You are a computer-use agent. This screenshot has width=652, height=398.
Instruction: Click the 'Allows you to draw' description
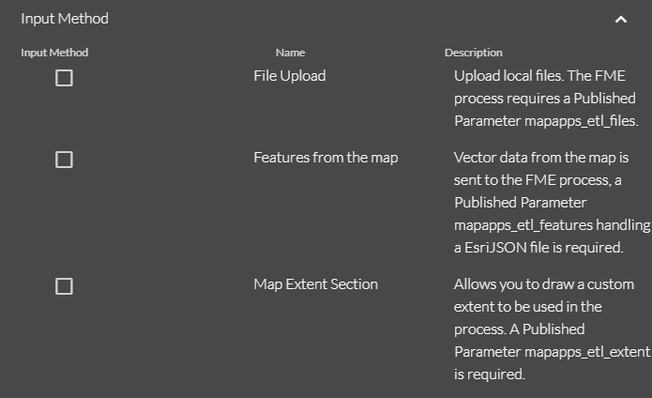click(x=544, y=283)
